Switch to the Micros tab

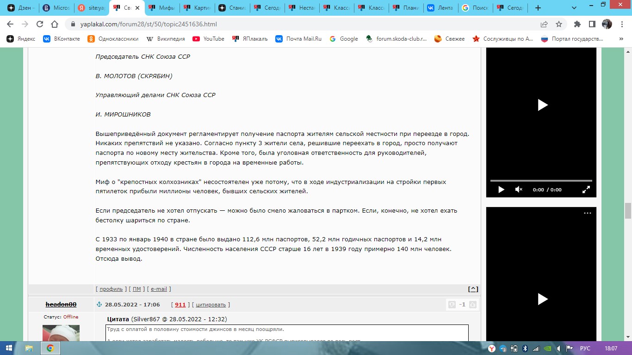[56, 8]
